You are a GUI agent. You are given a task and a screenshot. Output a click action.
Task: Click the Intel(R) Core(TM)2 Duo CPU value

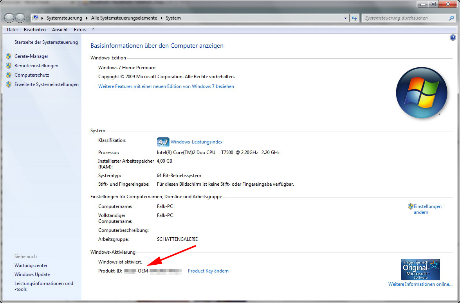(218, 152)
